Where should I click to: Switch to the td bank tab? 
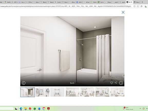coord(86,2)
